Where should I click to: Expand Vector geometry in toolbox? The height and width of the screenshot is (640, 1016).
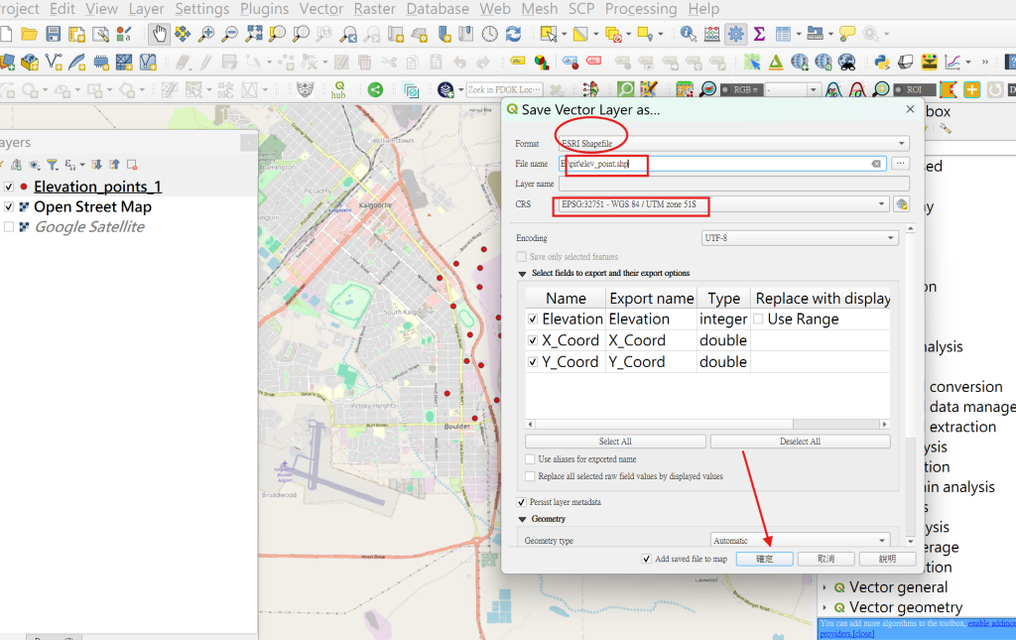(825, 607)
